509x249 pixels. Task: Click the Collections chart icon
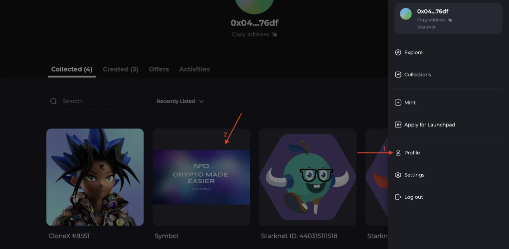tap(398, 75)
